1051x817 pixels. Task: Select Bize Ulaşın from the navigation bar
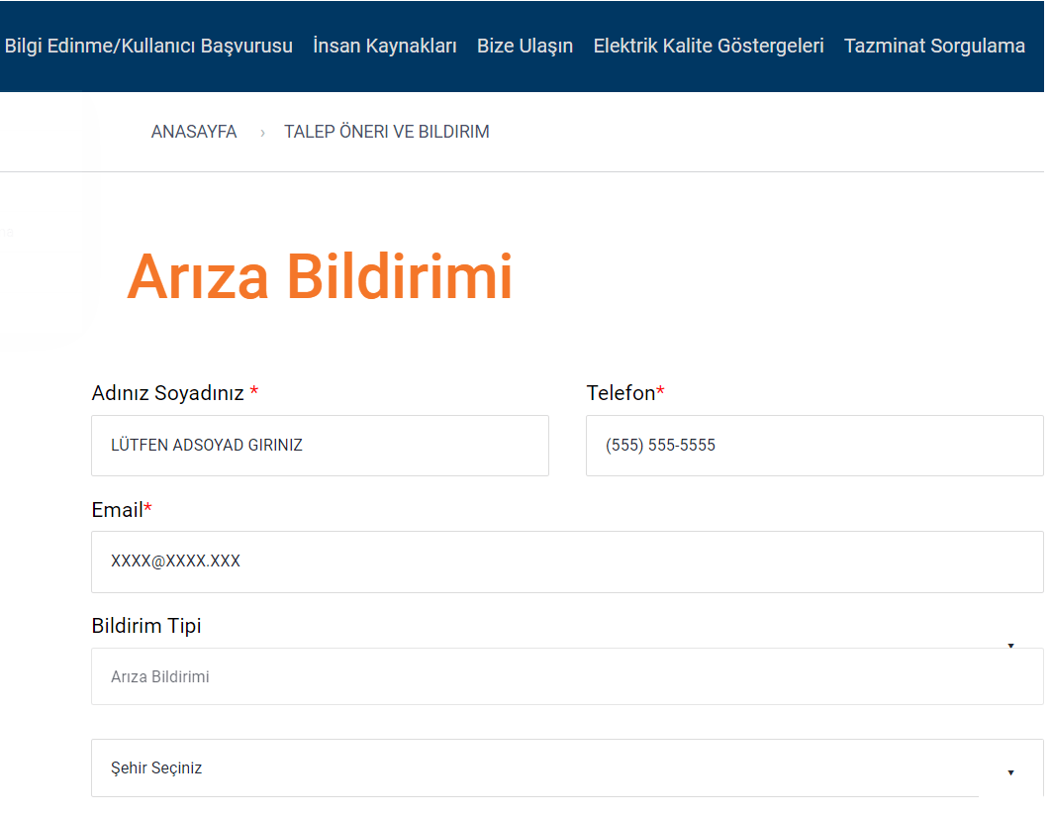pyautogui.click(x=525, y=46)
